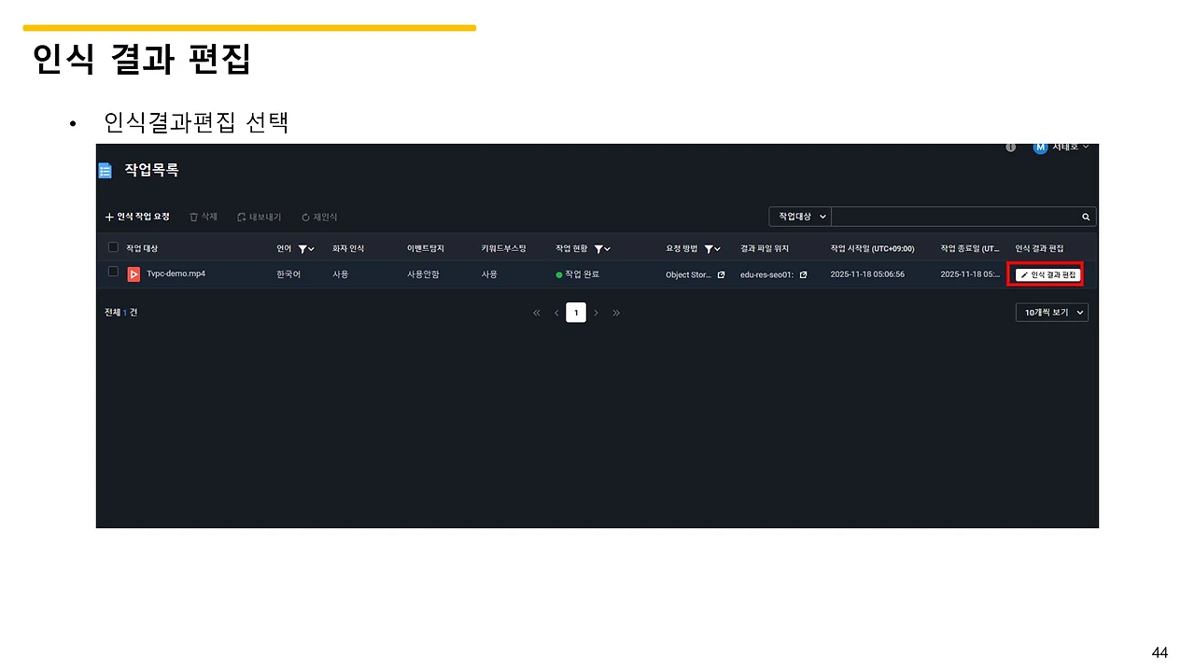Click the 인식 결과 편집 button
The width and height of the screenshot is (1195, 672).
pos(1047,274)
